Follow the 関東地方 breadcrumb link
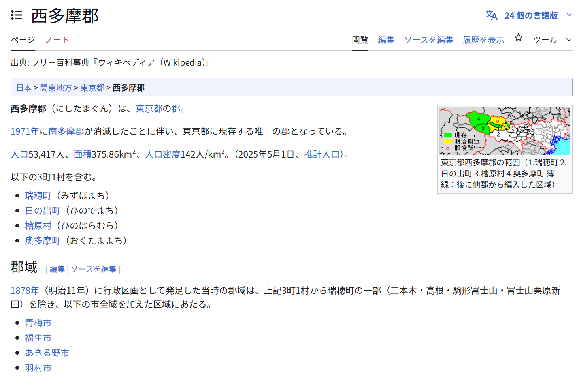 [x=56, y=88]
